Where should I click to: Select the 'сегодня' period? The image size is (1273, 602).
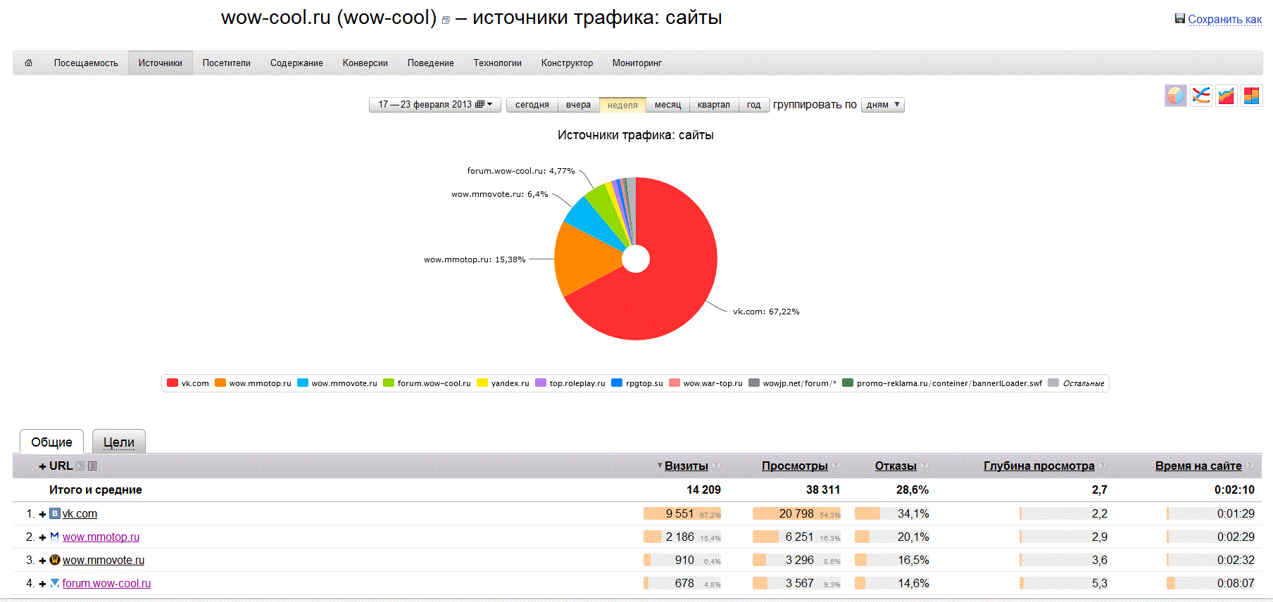tap(532, 105)
